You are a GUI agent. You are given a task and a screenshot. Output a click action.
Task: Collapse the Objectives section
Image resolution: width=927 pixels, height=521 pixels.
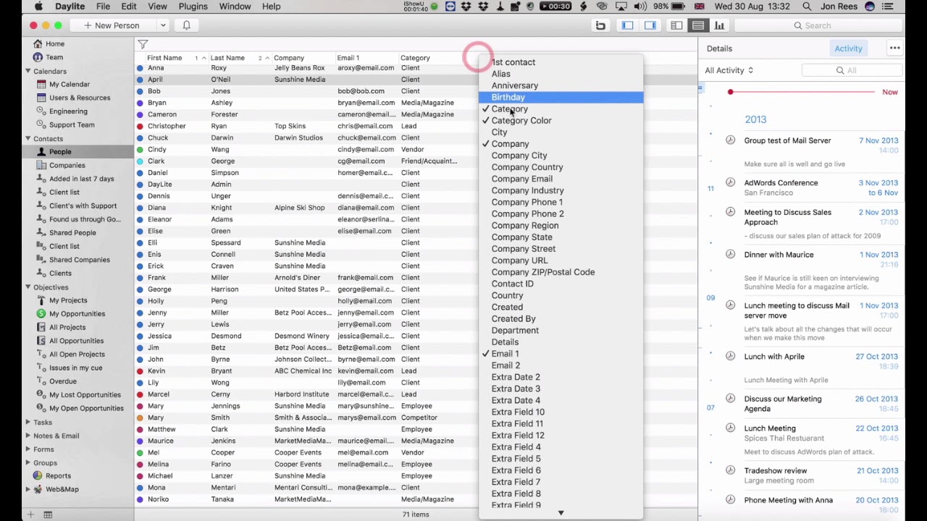click(x=28, y=287)
